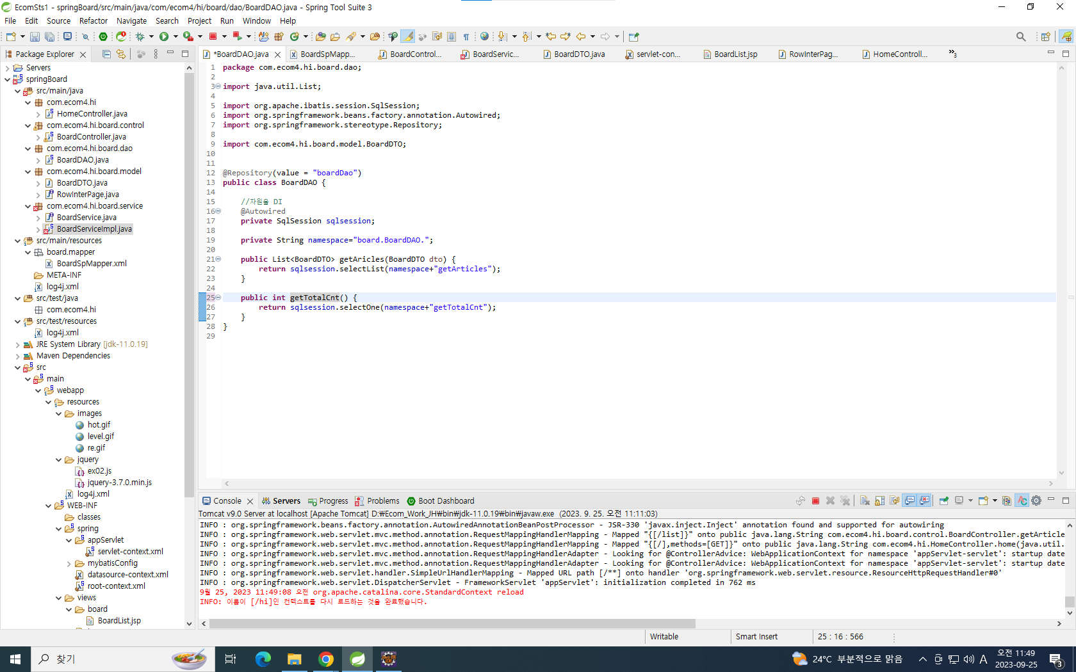
Task: Click the New file wizard toolbar icon
Action: pyautogui.click(x=11, y=36)
